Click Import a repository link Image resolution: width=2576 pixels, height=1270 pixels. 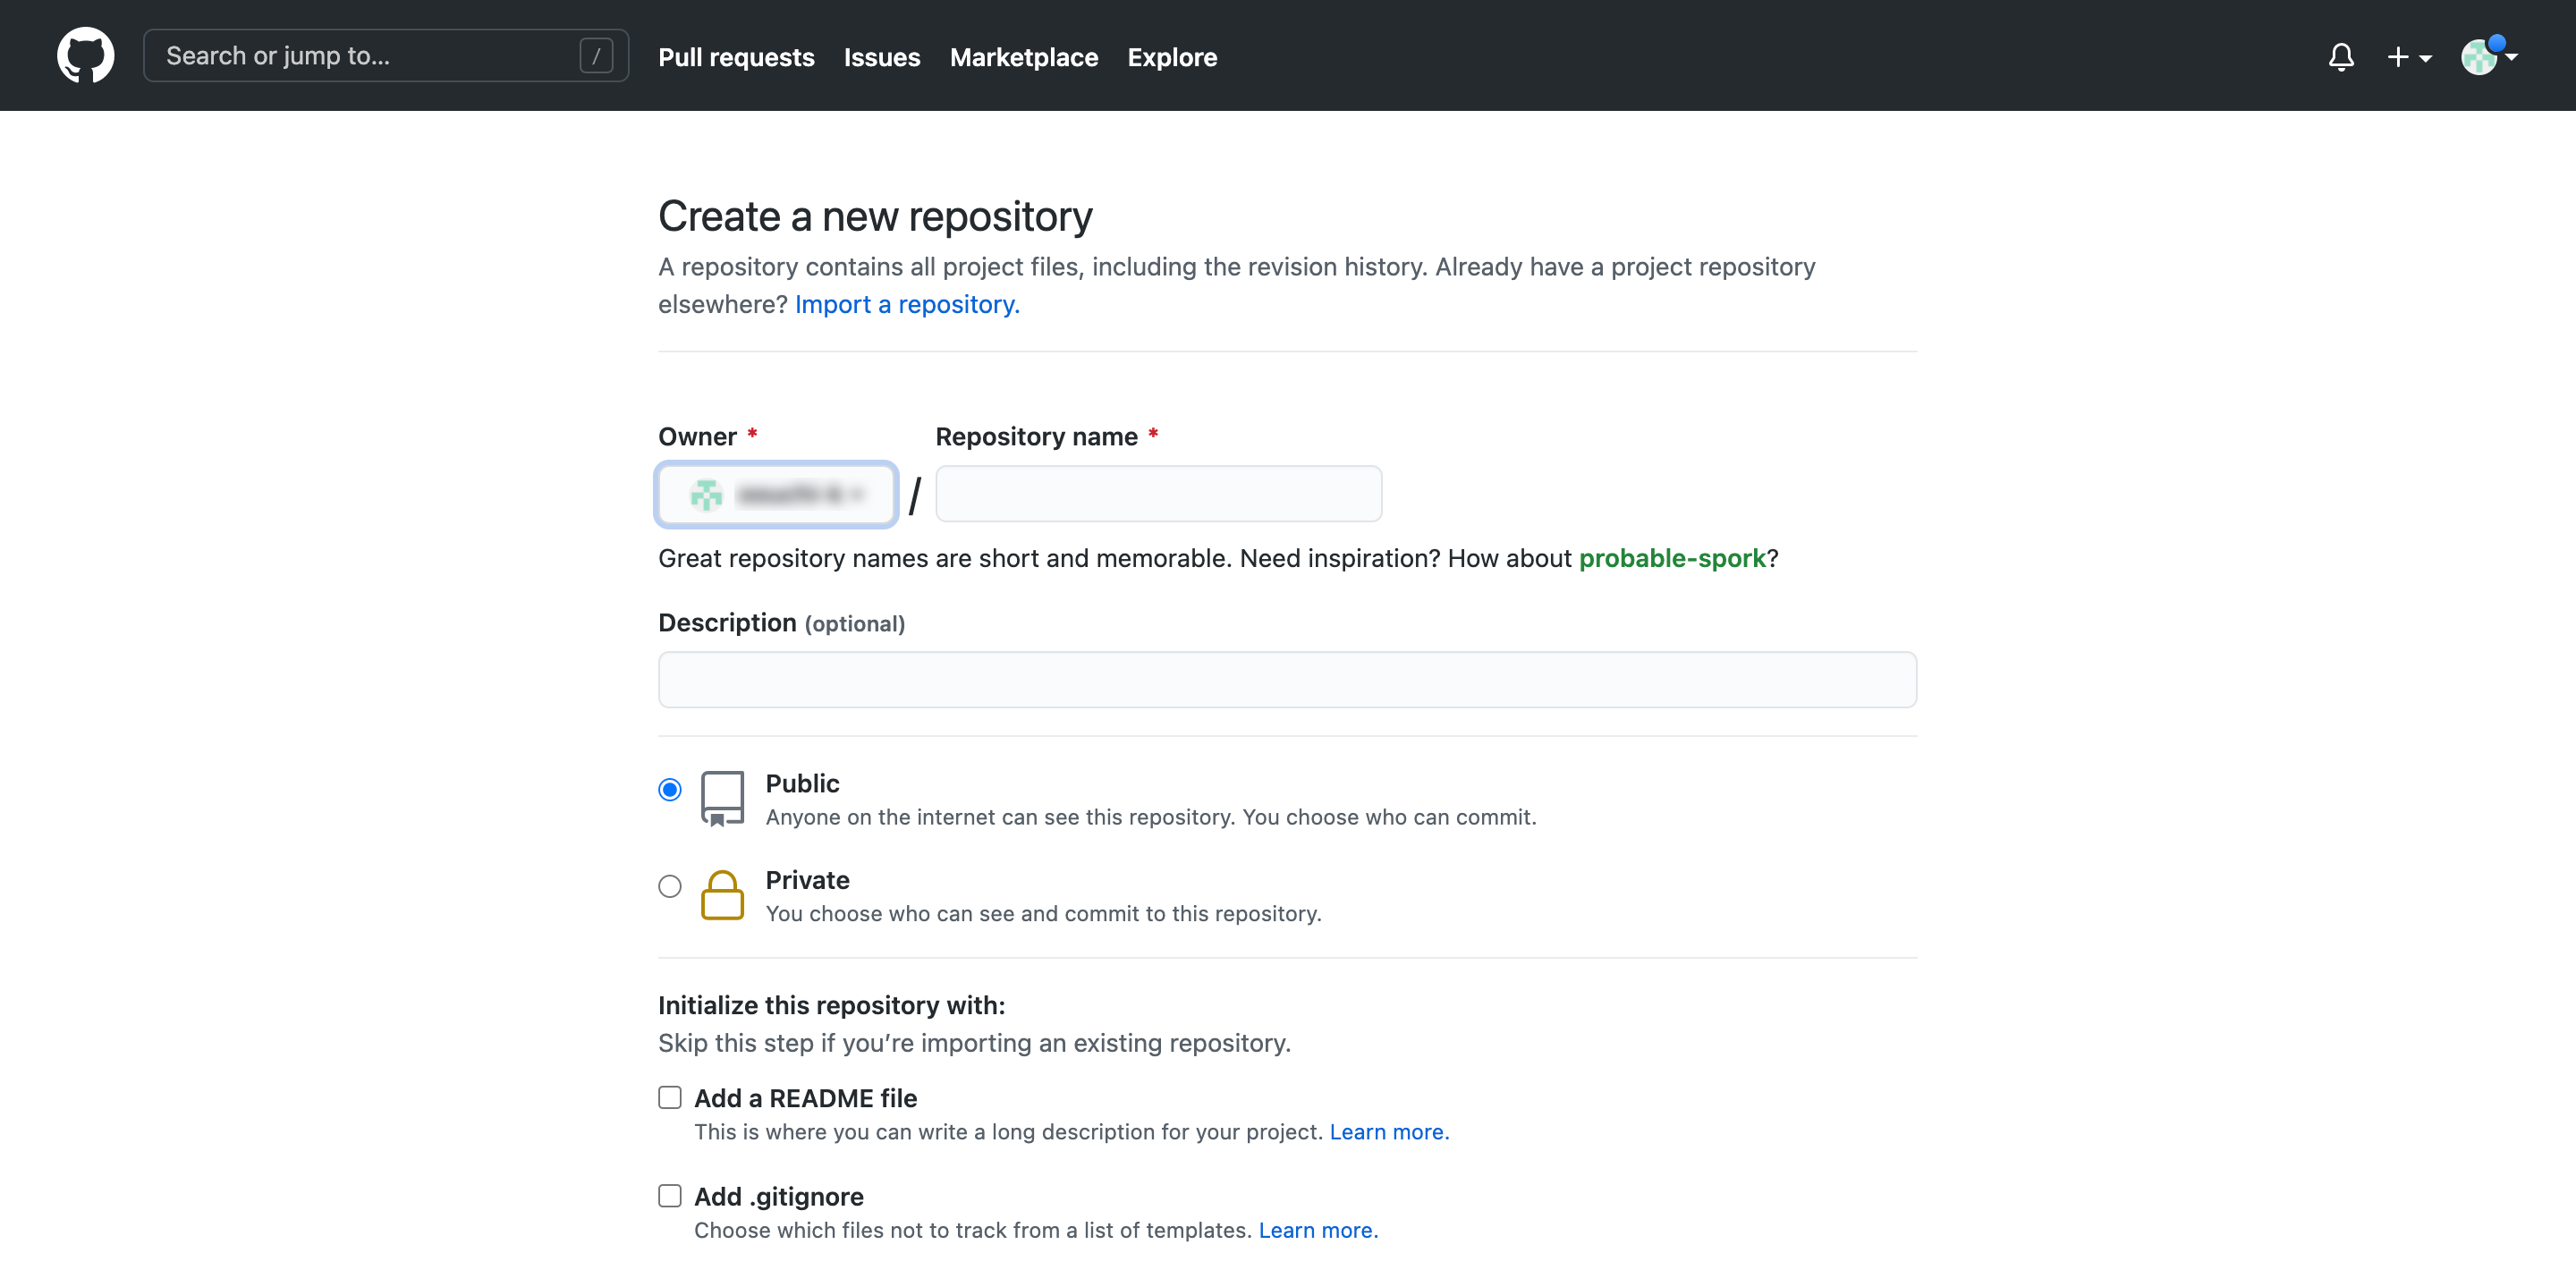click(x=907, y=302)
